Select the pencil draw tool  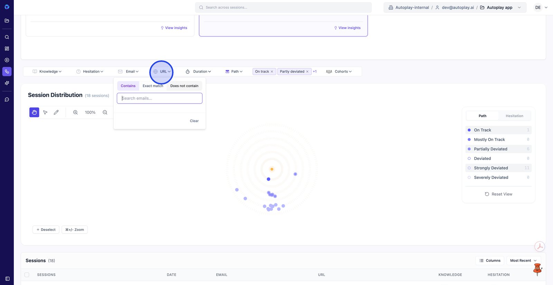(x=56, y=112)
